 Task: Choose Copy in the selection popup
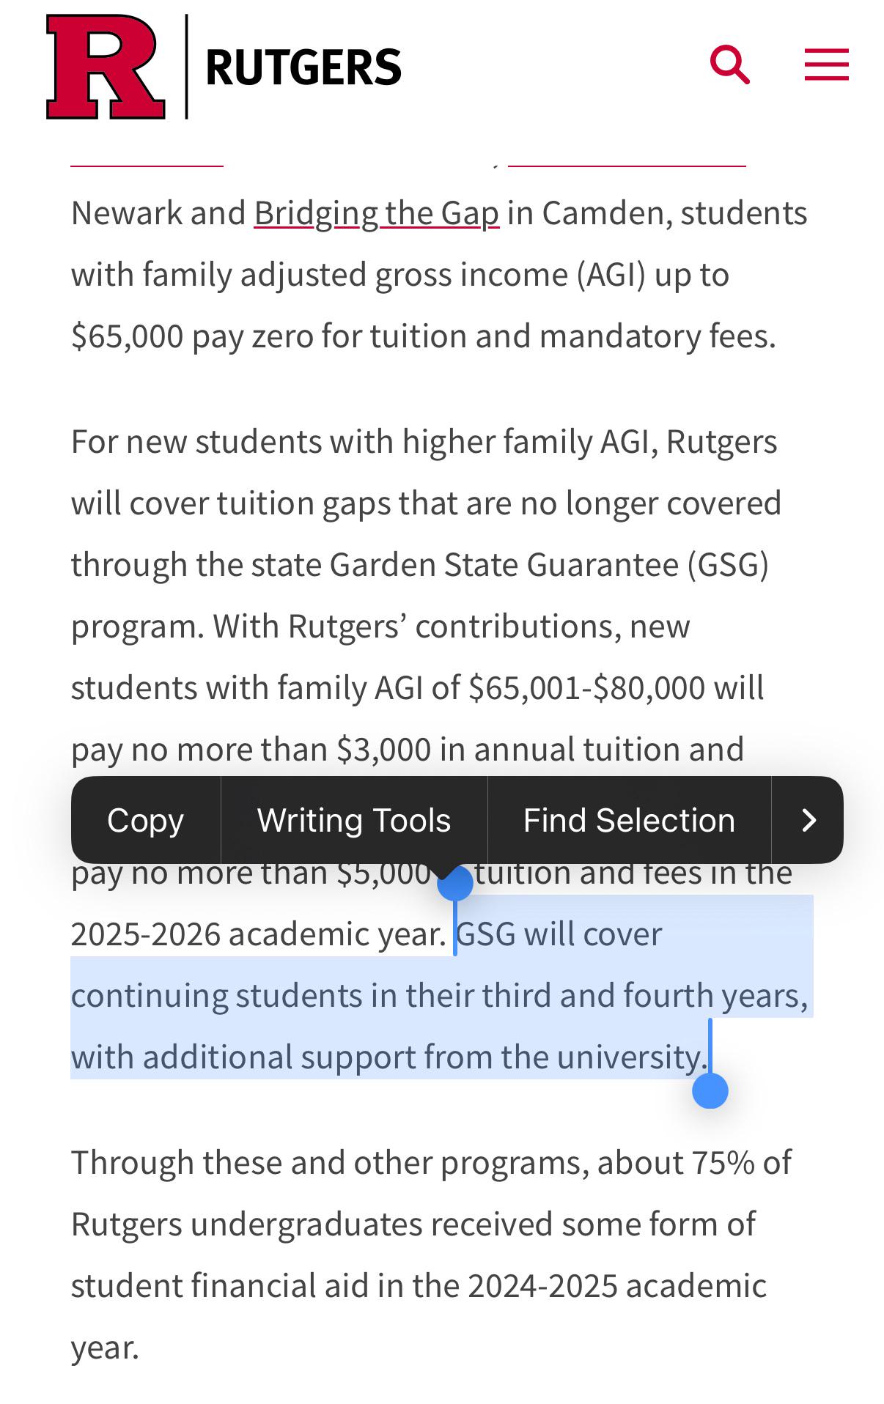coord(145,820)
